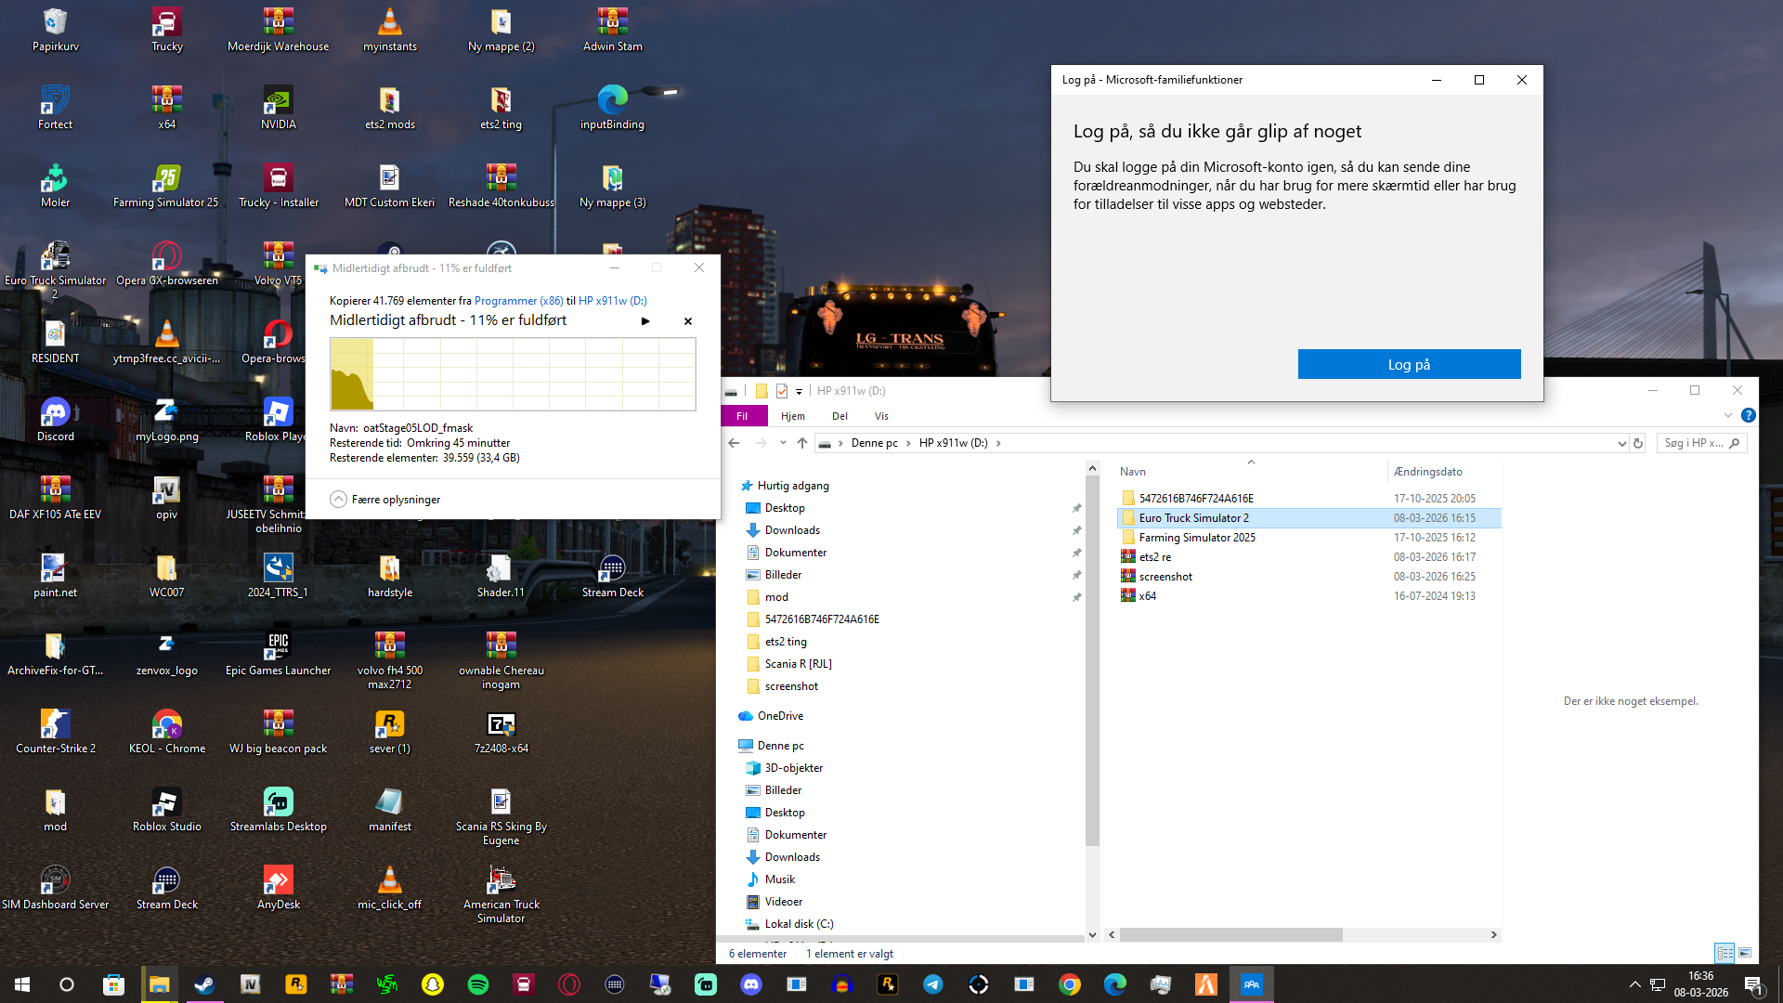
Task: Open Spotify from the taskbar
Action: point(478,984)
